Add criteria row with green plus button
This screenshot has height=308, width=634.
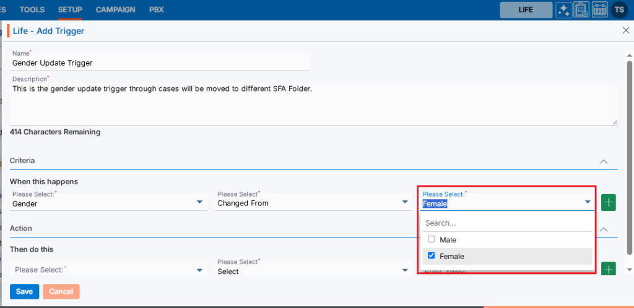click(x=609, y=202)
